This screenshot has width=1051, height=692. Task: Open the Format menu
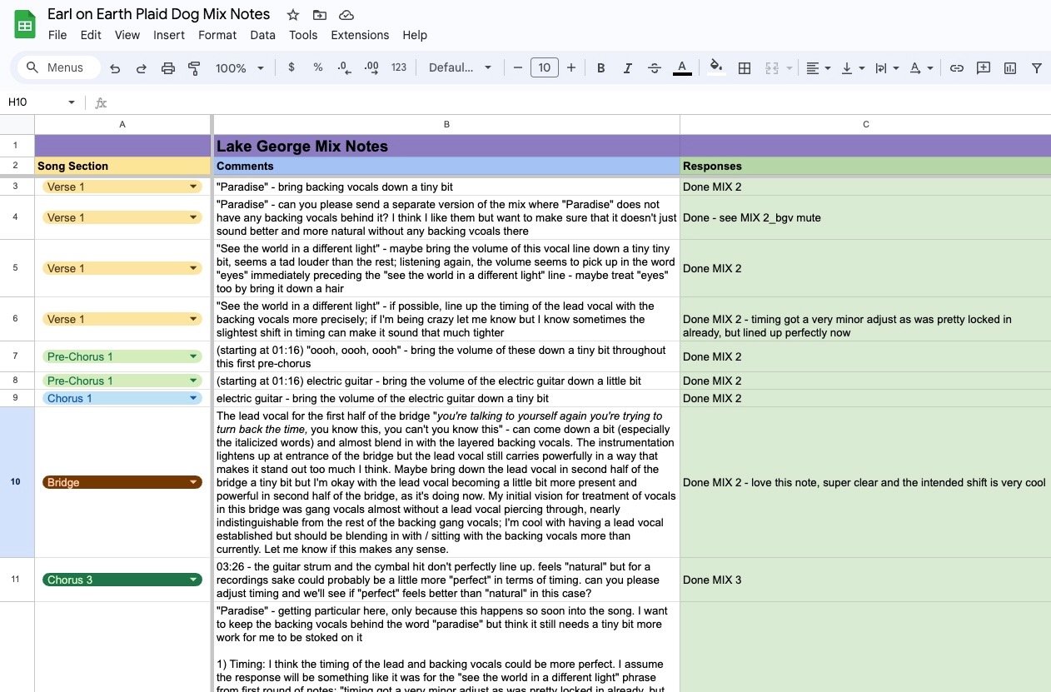(217, 35)
